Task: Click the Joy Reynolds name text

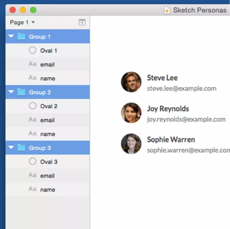Action: coord(168,109)
